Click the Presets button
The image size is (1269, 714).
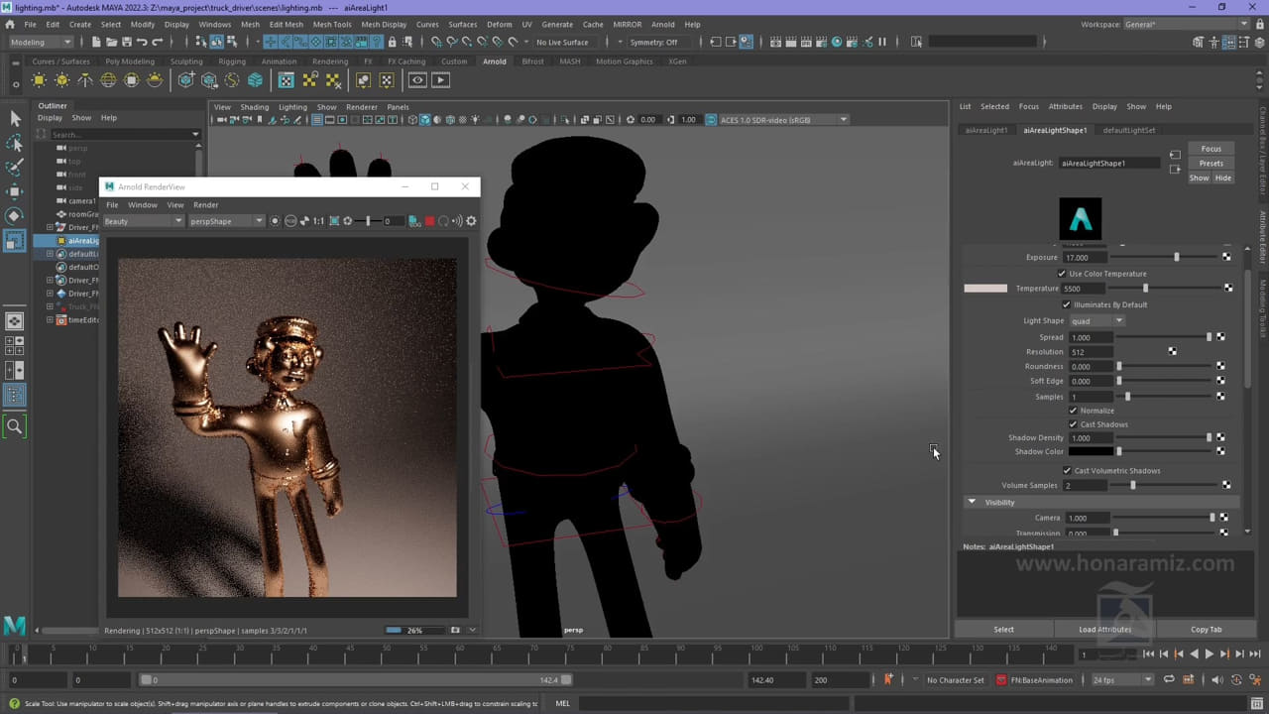coord(1211,164)
